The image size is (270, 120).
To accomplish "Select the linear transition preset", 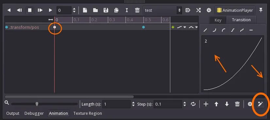I will tap(205, 30).
